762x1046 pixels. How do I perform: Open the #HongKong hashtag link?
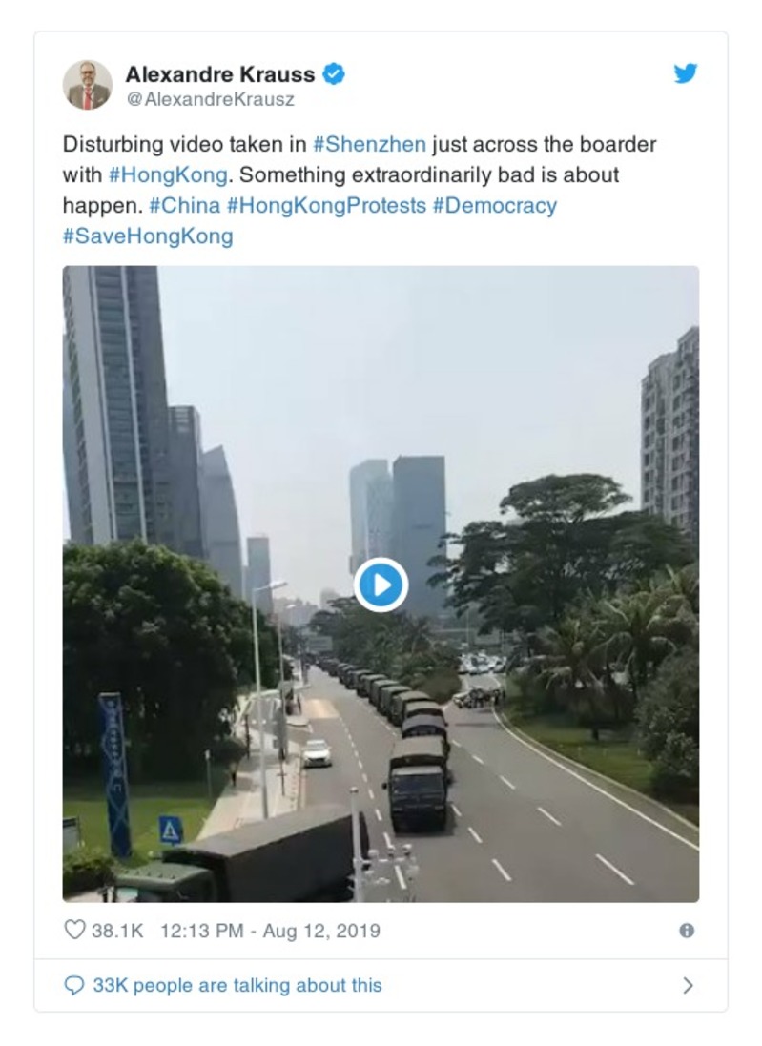pyautogui.click(x=168, y=175)
